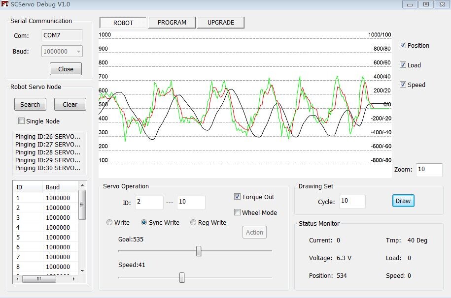The image size is (451, 298).
Task: Click the servo list horizontal scrollbar thumb
Action: tap(39, 279)
